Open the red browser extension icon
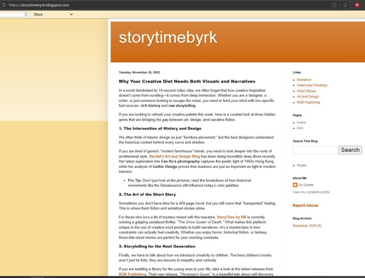 (x=357, y=5)
